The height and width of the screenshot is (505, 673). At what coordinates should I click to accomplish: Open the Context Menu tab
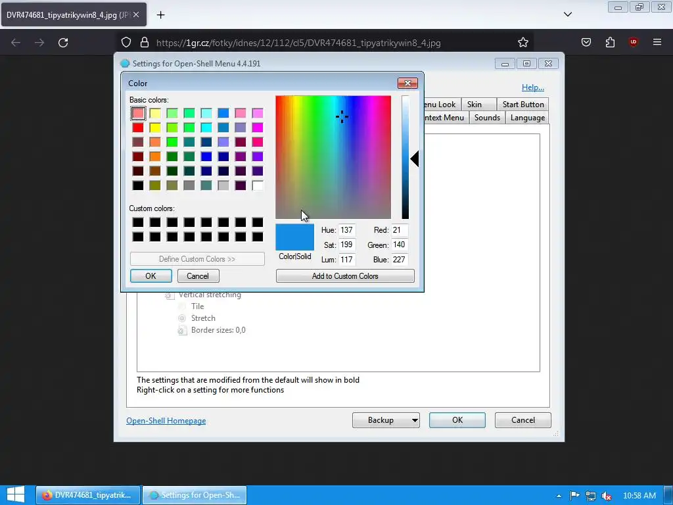pyautogui.click(x=446, y=118)
